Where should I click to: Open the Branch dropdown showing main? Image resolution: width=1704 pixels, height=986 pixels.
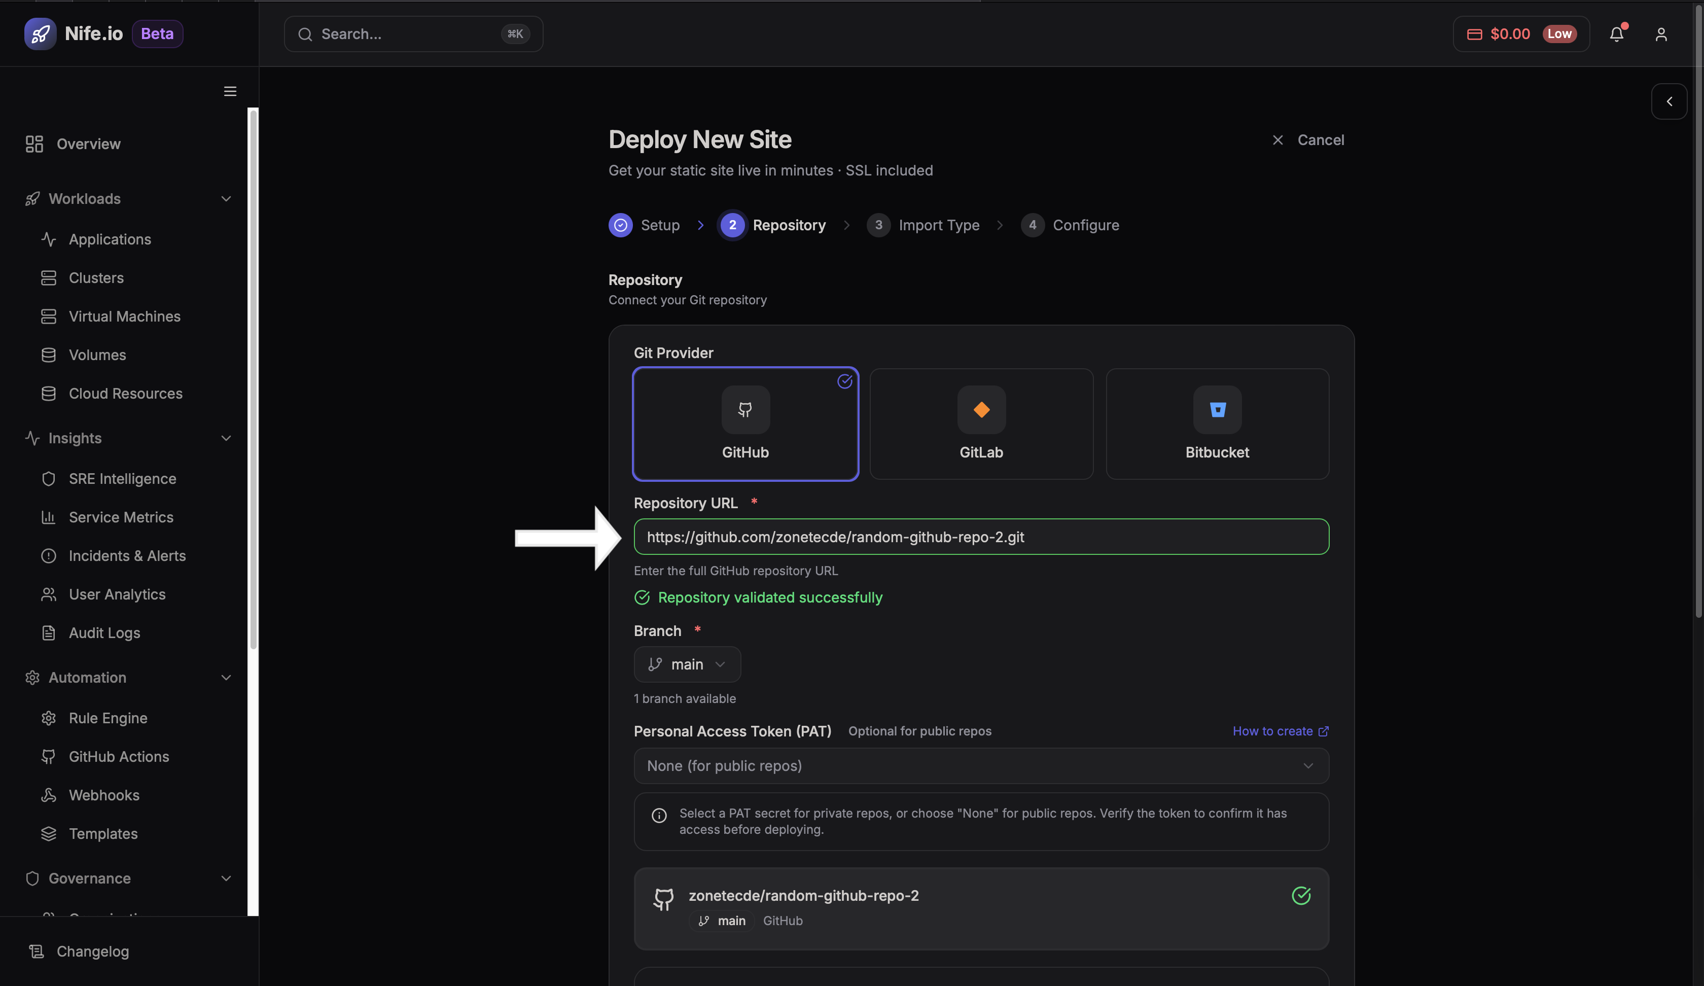pos(687,664)
